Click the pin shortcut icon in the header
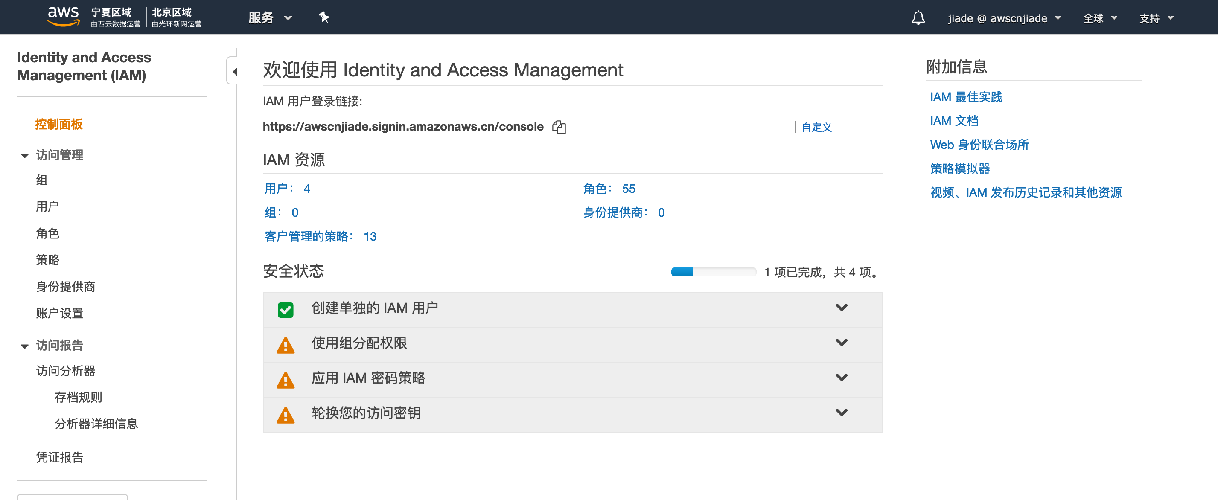 [323, 17]
